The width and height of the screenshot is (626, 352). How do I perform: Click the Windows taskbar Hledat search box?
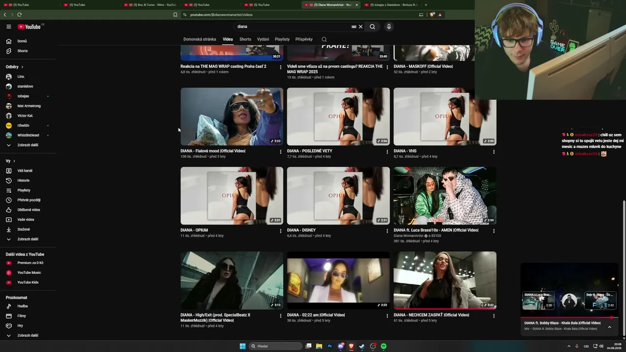[275, 346]
